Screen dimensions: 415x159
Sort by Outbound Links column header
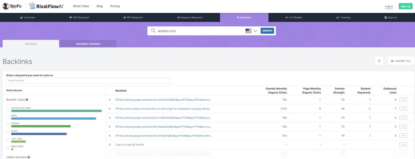pos(390,90)
